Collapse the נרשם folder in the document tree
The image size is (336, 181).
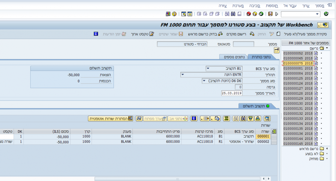pyautogui.click(x=327, y=48)
